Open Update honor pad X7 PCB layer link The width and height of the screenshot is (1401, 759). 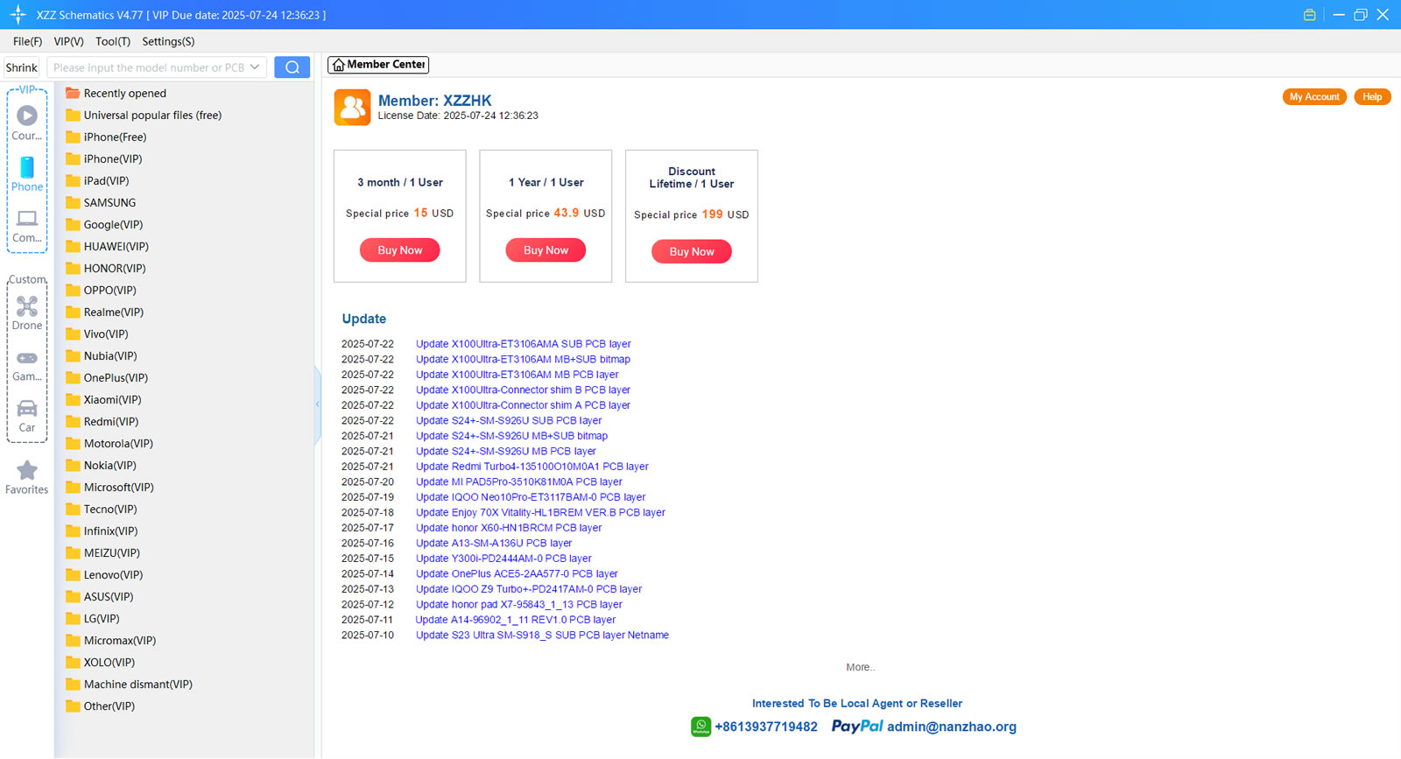519,605
